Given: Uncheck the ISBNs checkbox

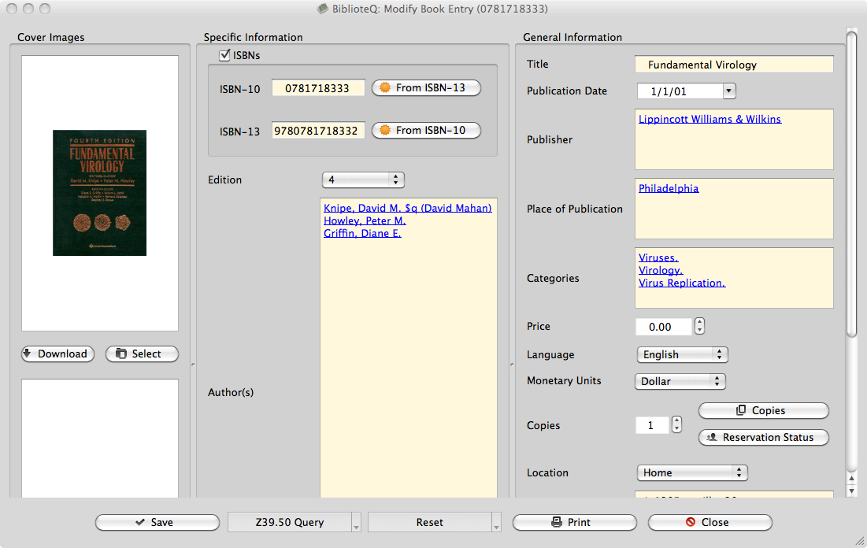Looking at the screenshot, I should click(224, 56).
